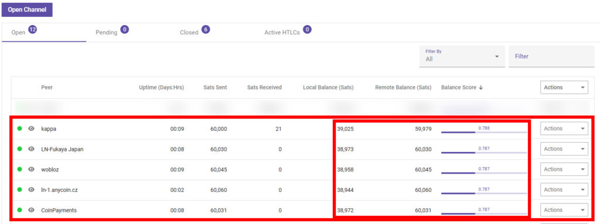Click the Balance Score sort arrow
The width and height of the screenshot is (600, 224).
pos(480,88)
